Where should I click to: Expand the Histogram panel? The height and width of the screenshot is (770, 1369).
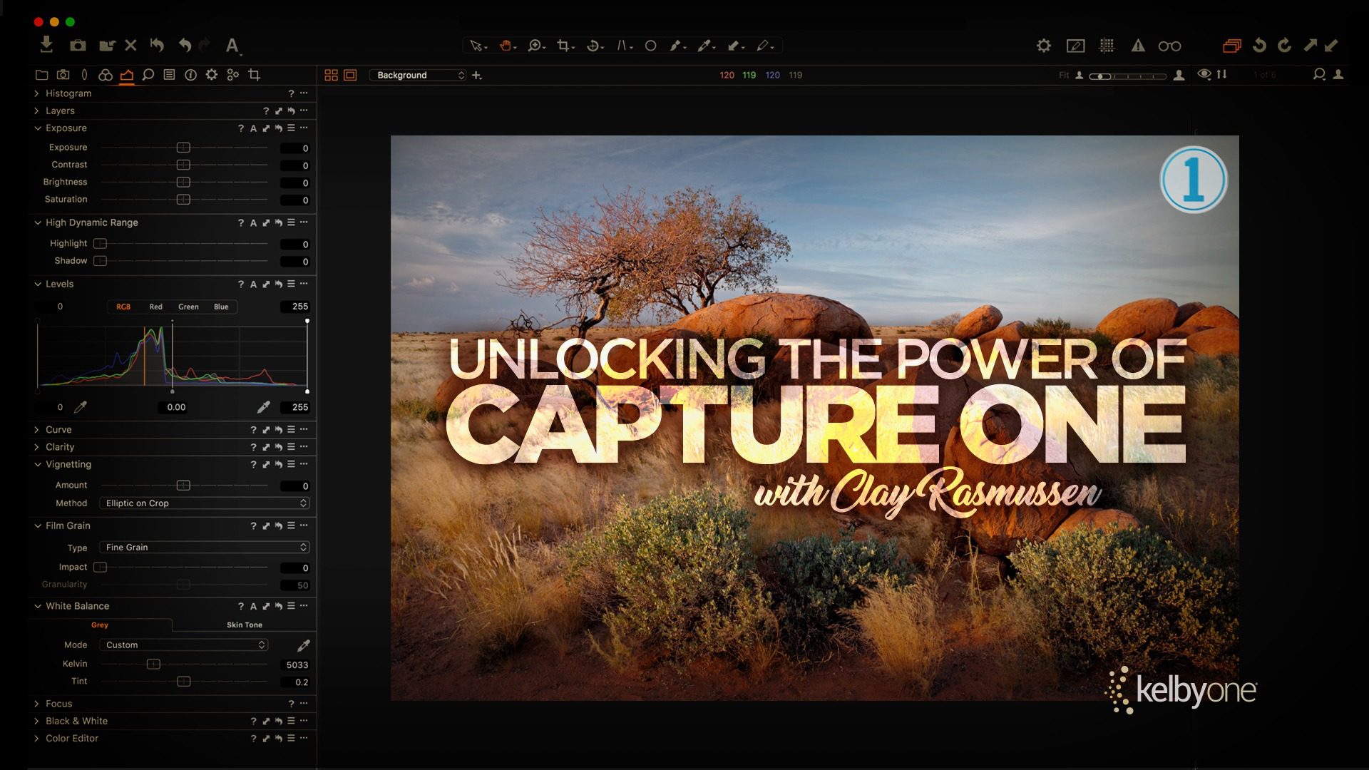point(37,93)
